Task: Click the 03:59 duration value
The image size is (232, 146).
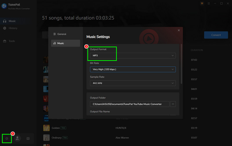Action: (x=194, y=99)
